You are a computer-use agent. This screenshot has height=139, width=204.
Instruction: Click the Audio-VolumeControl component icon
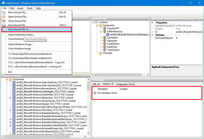14,85
